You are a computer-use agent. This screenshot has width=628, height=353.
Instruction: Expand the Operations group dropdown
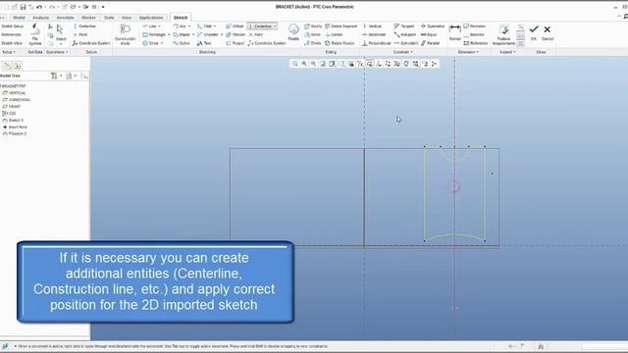(57, 52)
